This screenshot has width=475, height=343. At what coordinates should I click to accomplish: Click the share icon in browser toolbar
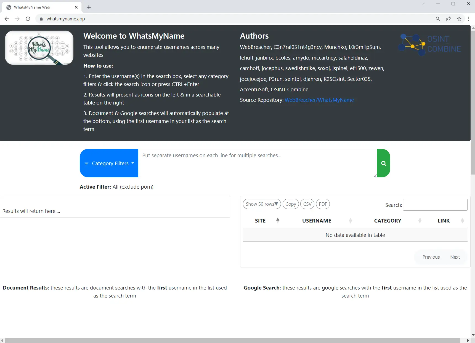pyautogui.click(x=449, y=19)
